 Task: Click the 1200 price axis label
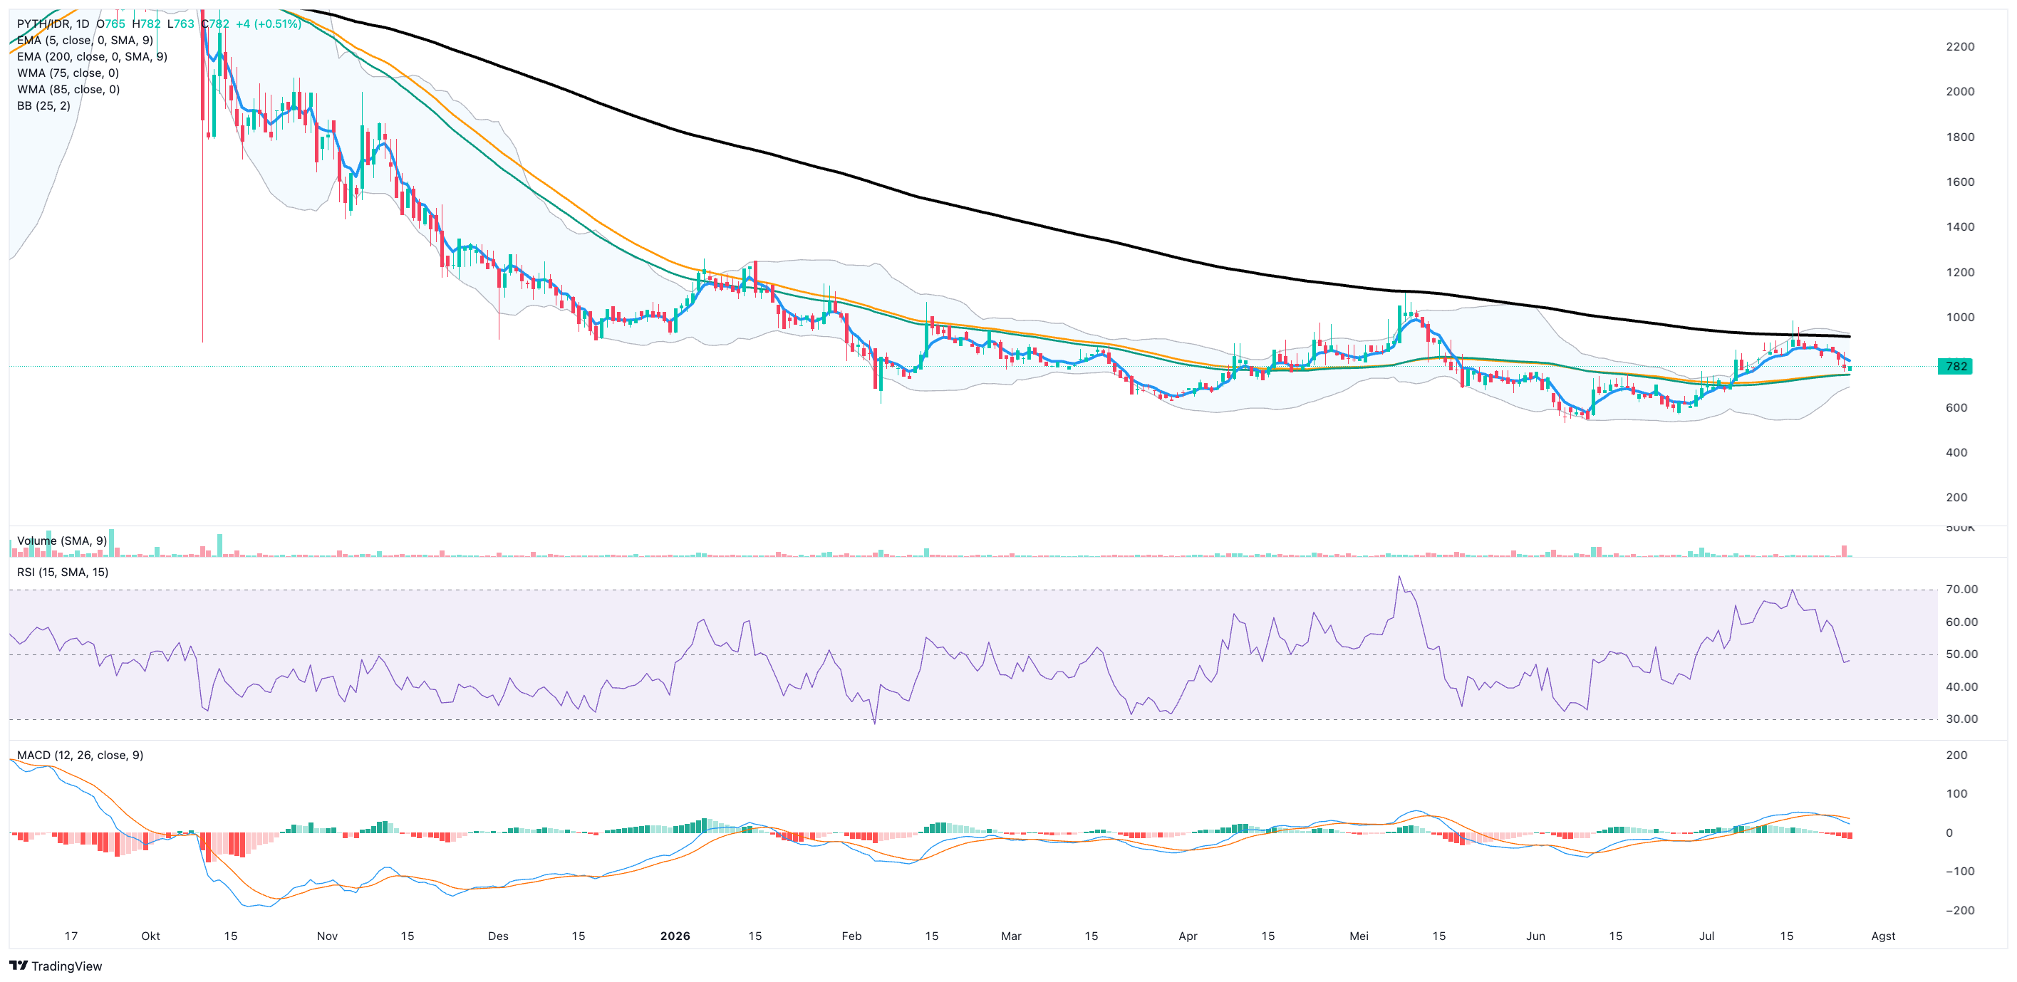click(x=1960, y=273)
